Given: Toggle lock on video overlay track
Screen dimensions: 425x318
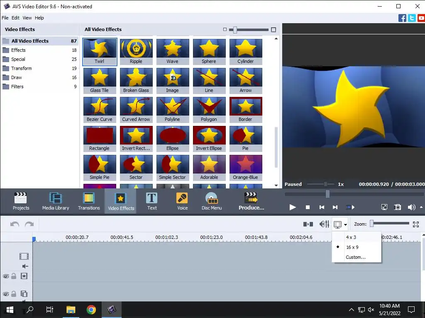Looking at the screenshot, I should tap(14, 294).
